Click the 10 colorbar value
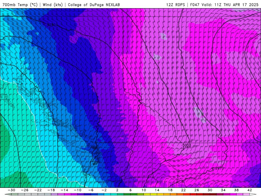Screen dimensions: 261x196 coord(144,190)
